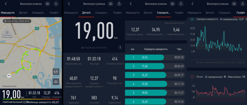Tap share icon on average speed table screen
The height and width of the screenshot is (105, 247).
click(x=181, y=4)
